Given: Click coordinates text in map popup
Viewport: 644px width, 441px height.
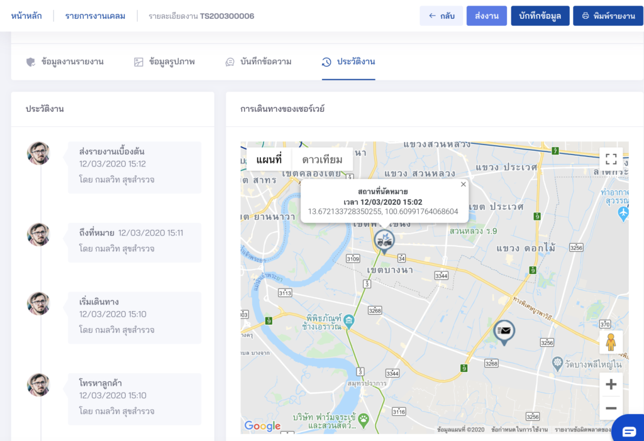Looking at the screenshot, I should pyautogui.click(x=383, y=212).
